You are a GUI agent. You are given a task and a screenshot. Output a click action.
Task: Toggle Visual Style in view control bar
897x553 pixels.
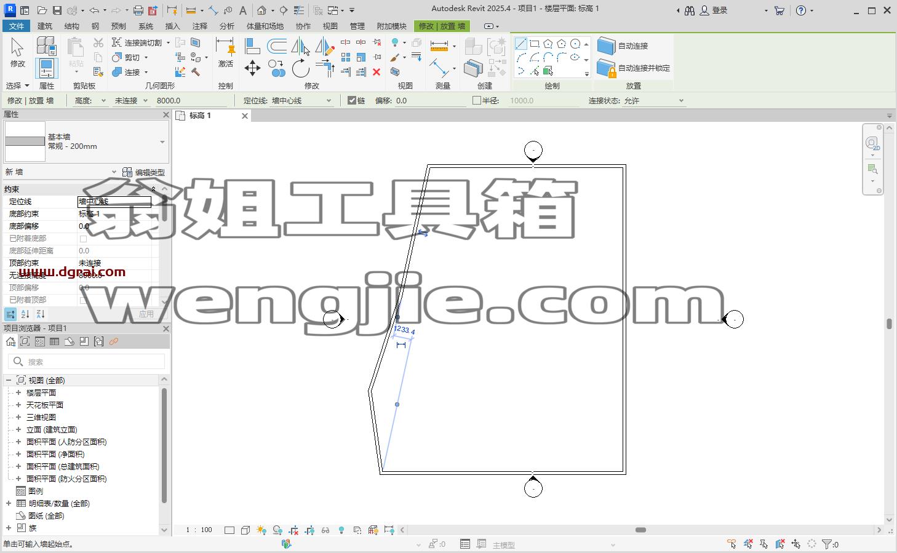[x=245, y=530]
